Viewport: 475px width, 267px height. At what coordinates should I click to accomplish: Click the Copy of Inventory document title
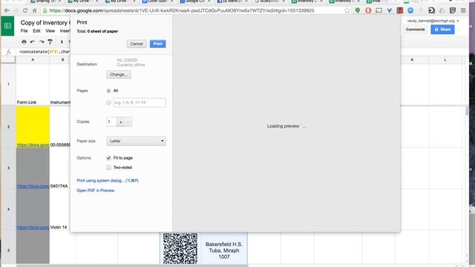45,23
